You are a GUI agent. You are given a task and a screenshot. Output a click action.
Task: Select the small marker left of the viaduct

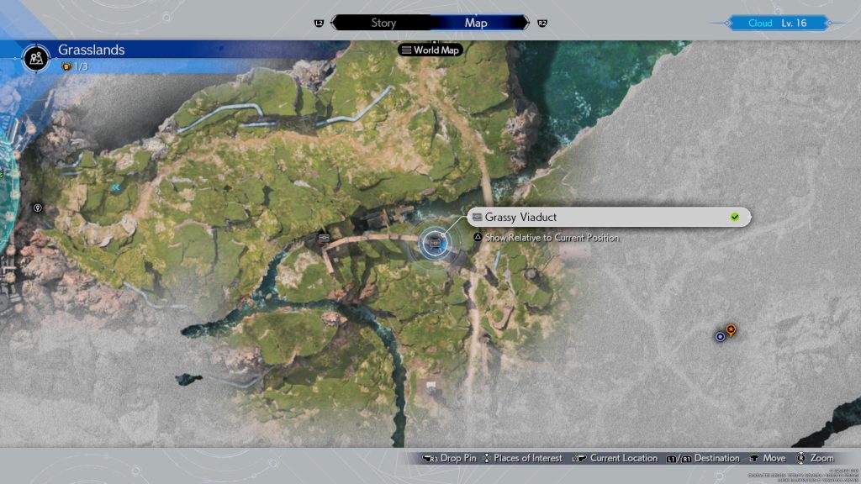coord(325,239)
